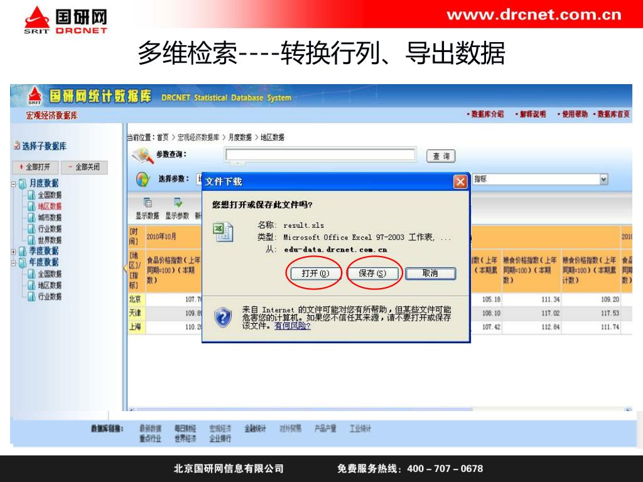Open the 解释说明 top link

[532, 114]
